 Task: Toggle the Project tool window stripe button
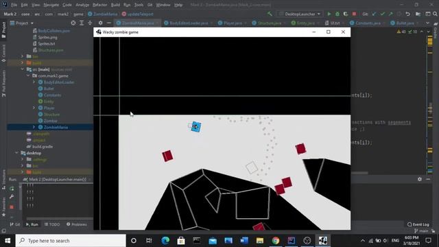[3, 30]
